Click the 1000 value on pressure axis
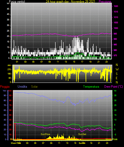Viewport: 124px width, 147px height. (116, 28)
